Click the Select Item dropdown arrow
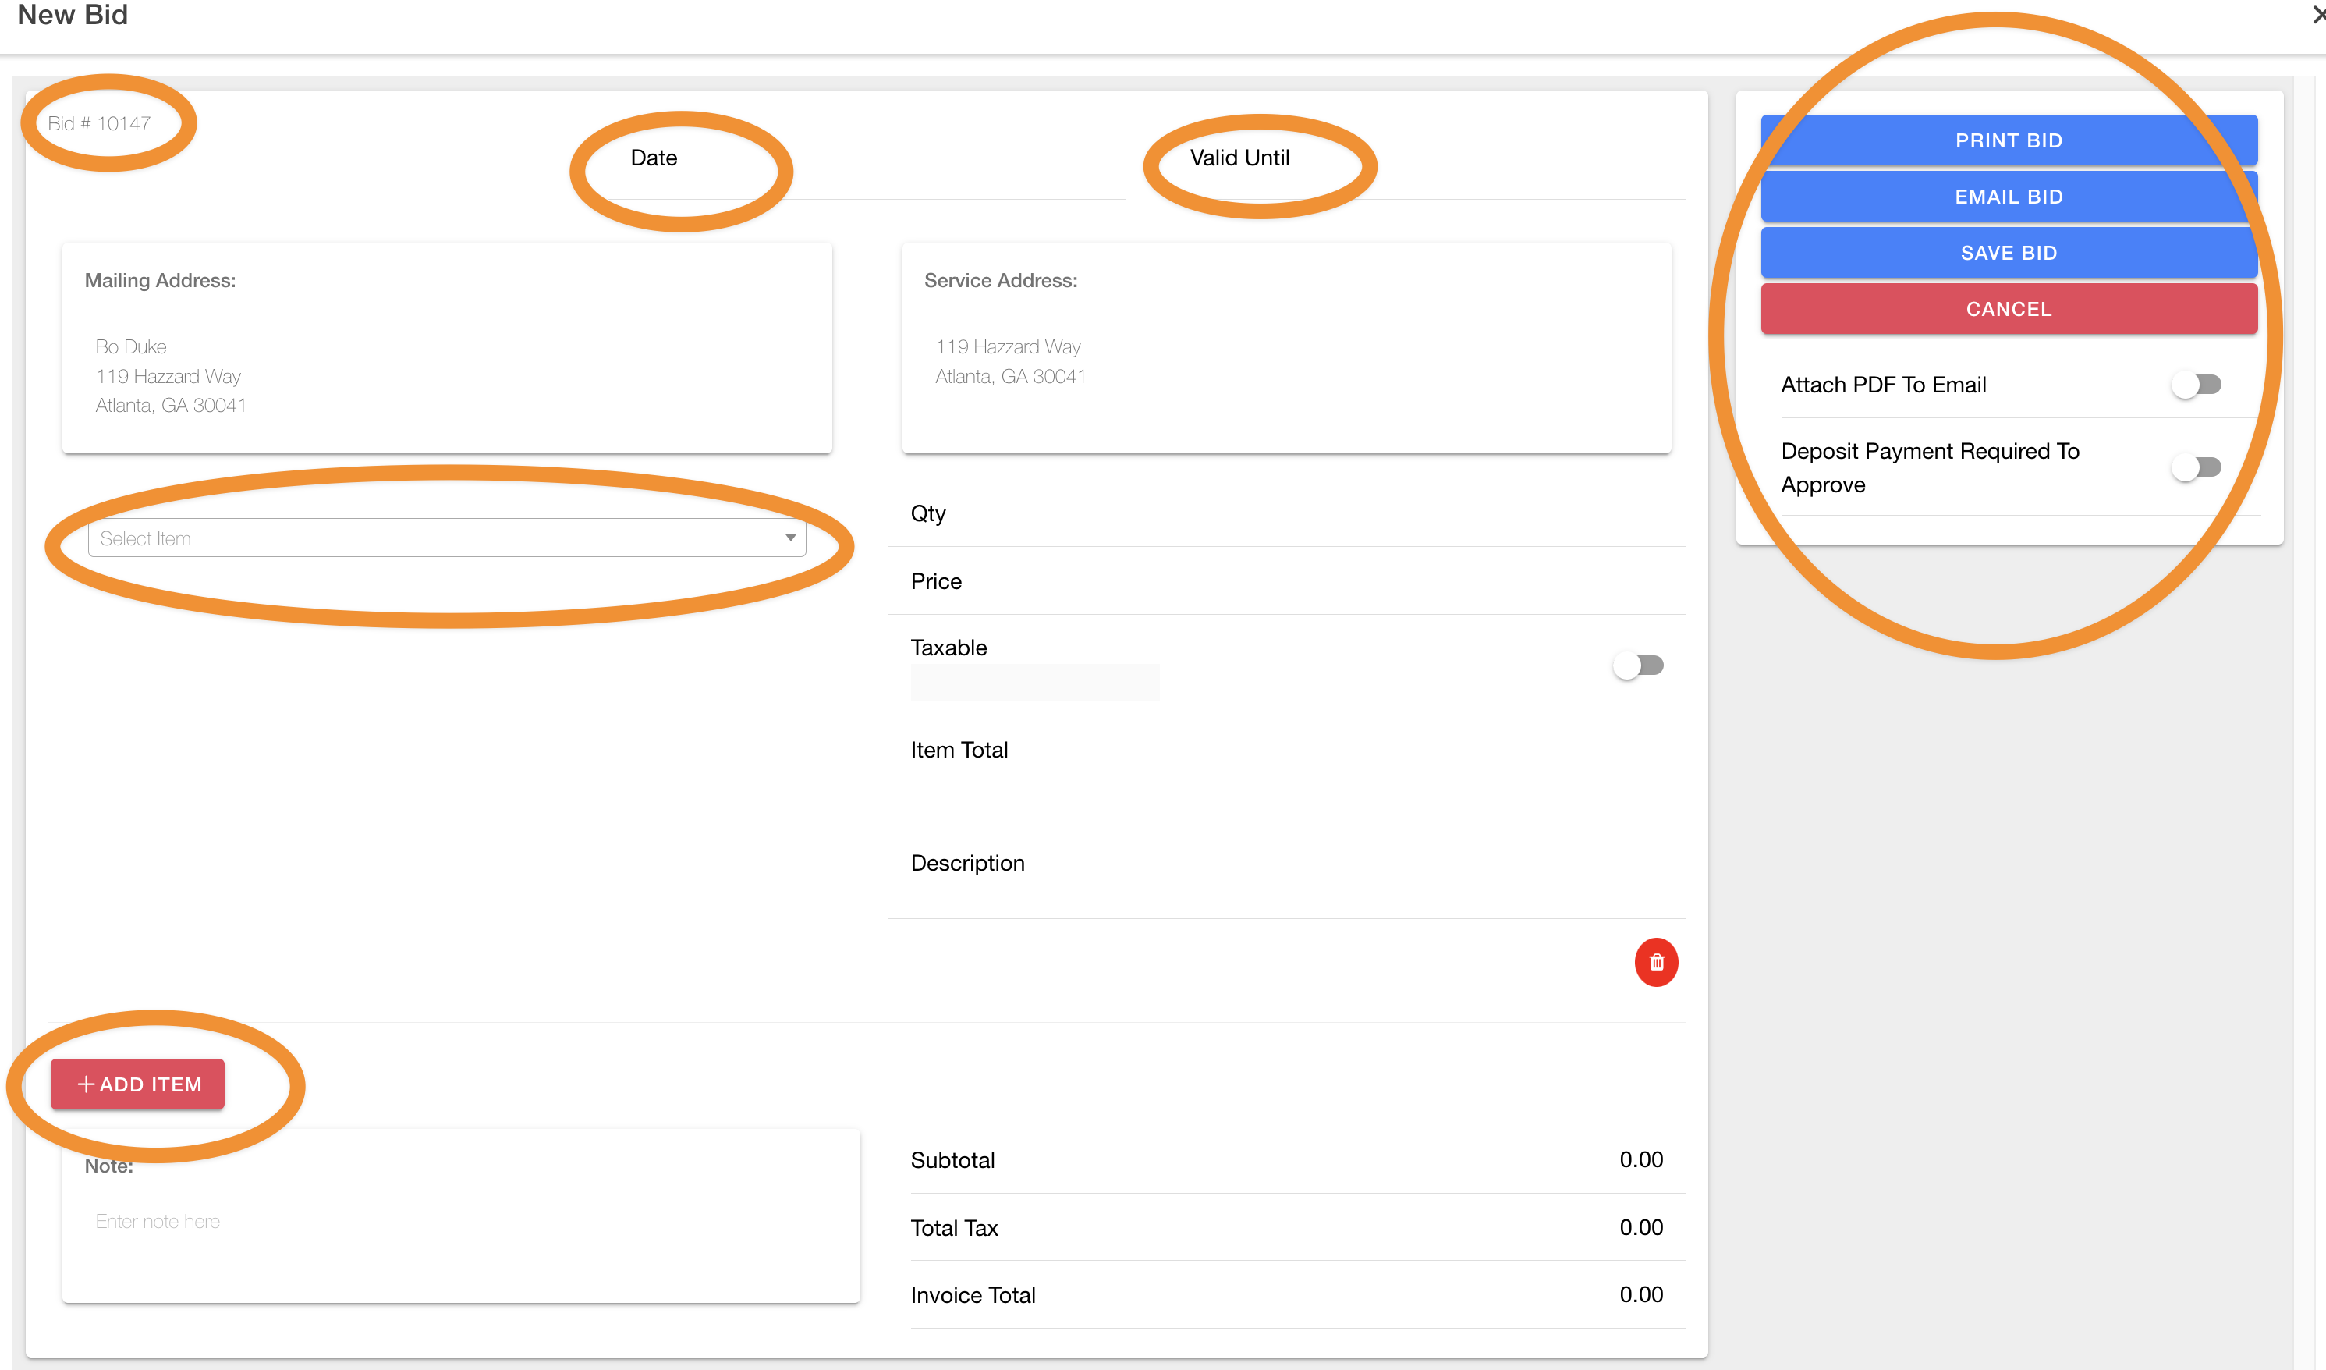2326x1370 pixels. pos(790,538)
